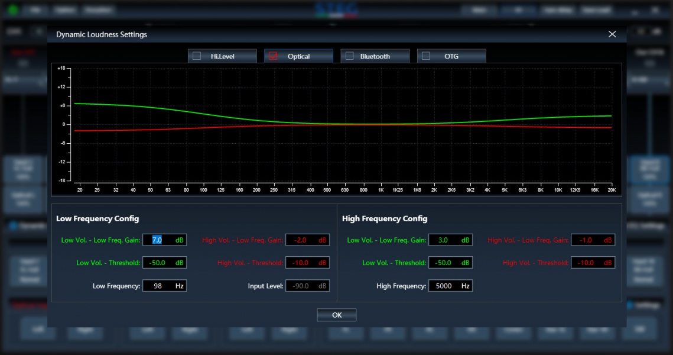Enable the Hi.Level input checkbox
The height and width of the screenshot is (355, 673).
[x=197, y=56]
